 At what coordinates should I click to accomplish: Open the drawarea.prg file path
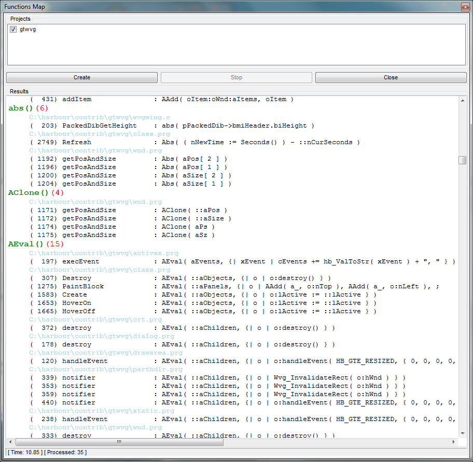click(106, 353)
